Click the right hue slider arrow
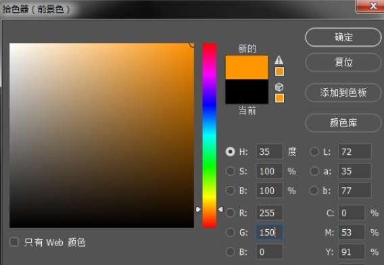The image size is (384, 265). coord(220,210)
